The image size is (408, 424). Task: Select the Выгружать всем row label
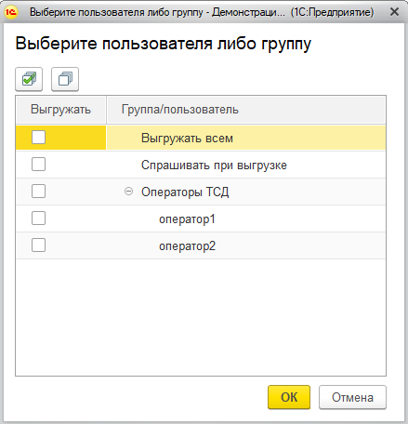(x=187, y=139)
